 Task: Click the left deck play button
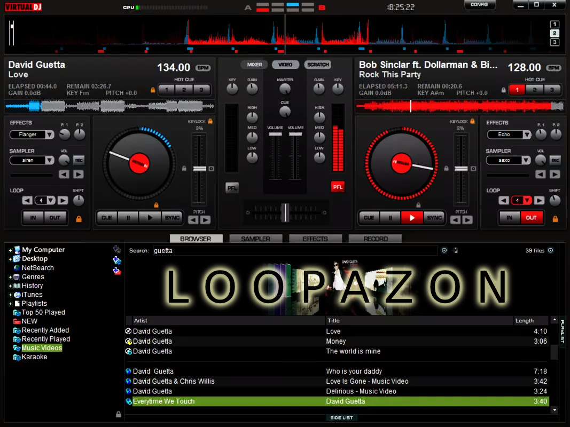(150, 218)
